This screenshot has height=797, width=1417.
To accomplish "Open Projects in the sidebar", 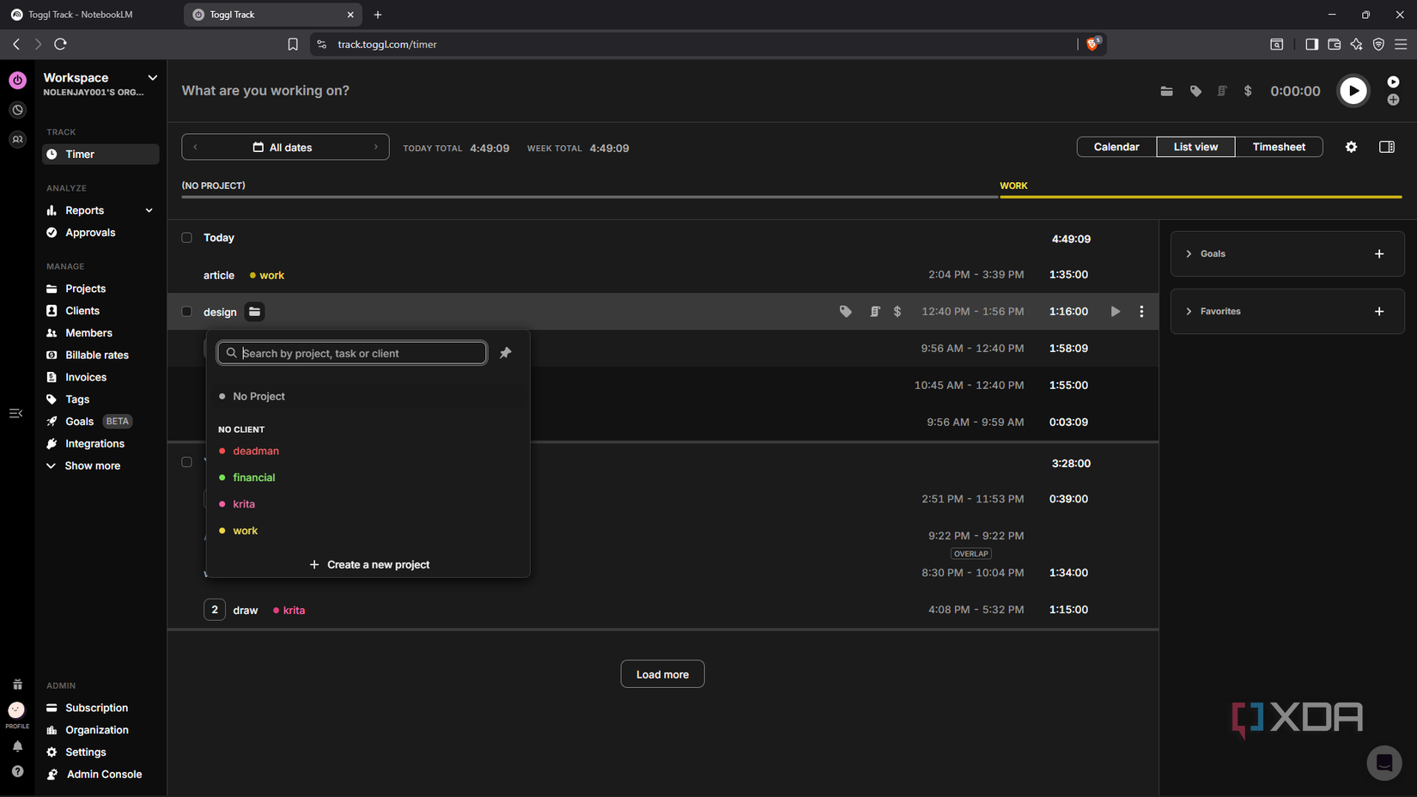I will (x=85, y=289).
